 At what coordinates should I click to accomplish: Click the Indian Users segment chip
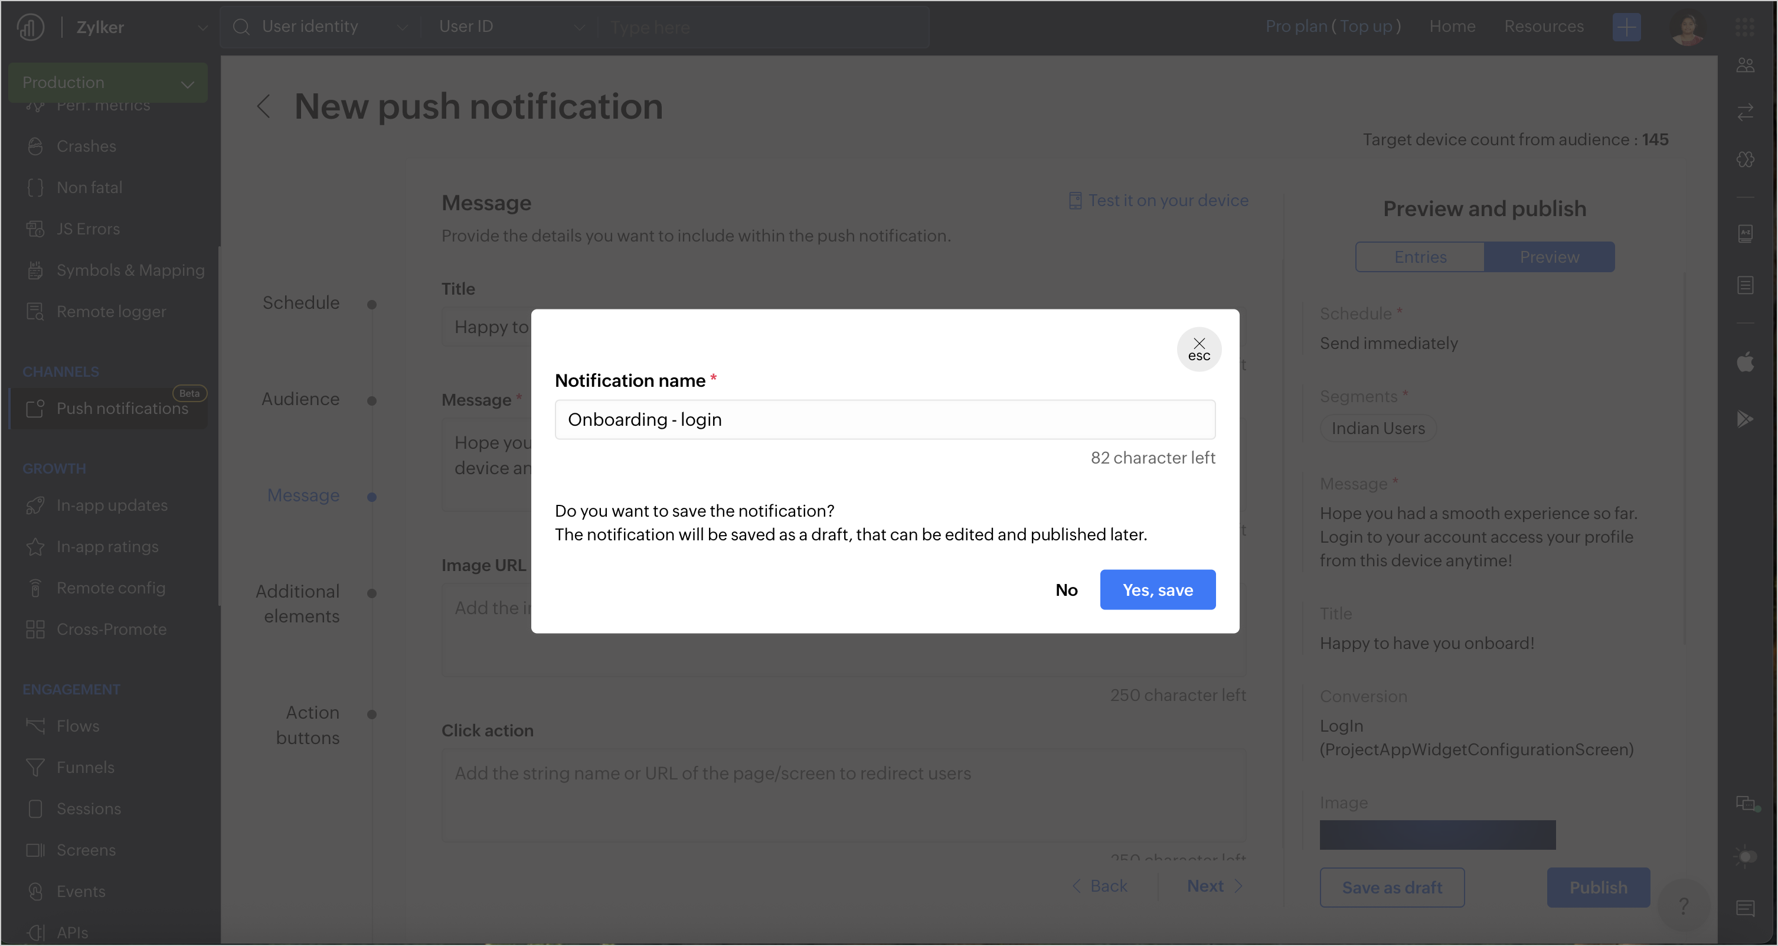1378,428
